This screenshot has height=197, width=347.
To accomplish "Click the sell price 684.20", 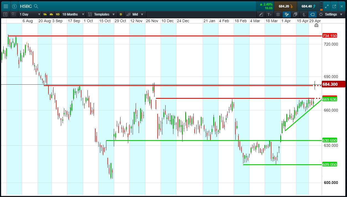I will [x=285, y=6].
